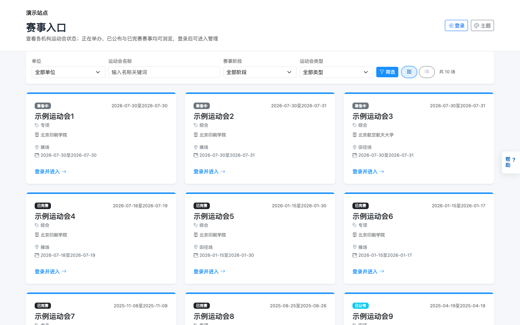
Task: Click calendar icon in 示例运动会2 card
Action: click(196, 155)
